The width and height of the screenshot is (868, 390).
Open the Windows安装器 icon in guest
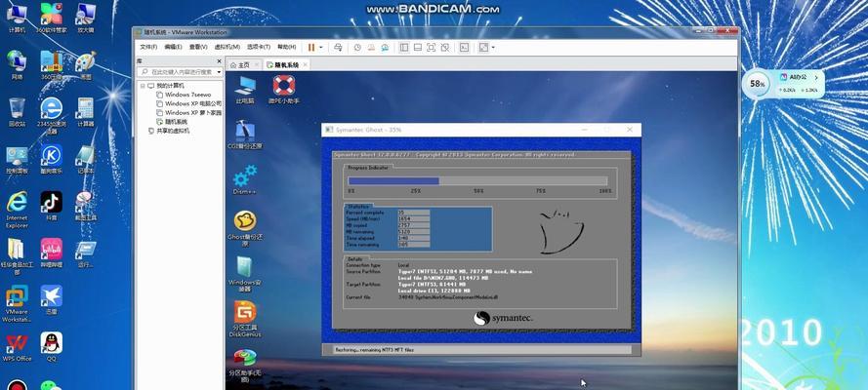pos(245,274)
